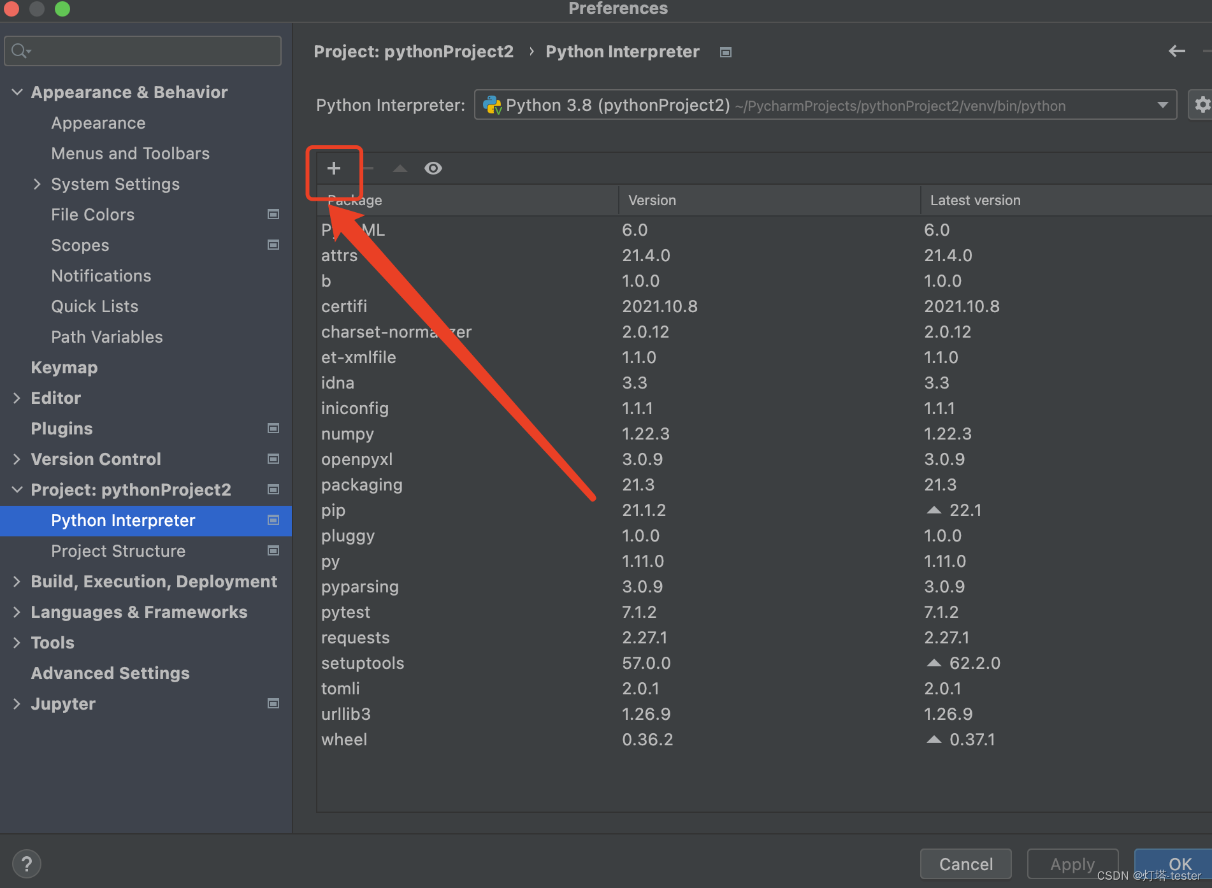
Task: Open interpreter settings via the gear icon
Action: click(1202, 104)
